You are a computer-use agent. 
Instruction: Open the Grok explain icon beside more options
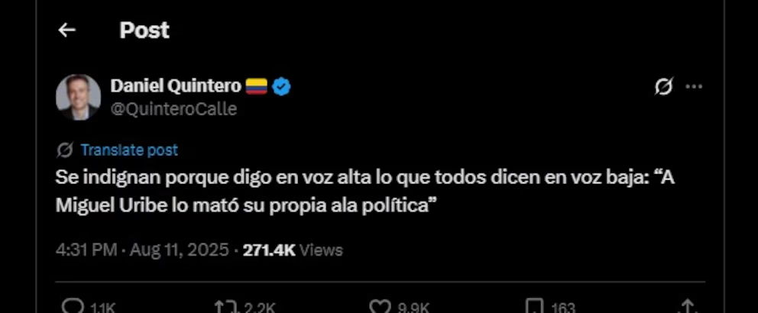[664, 87]
